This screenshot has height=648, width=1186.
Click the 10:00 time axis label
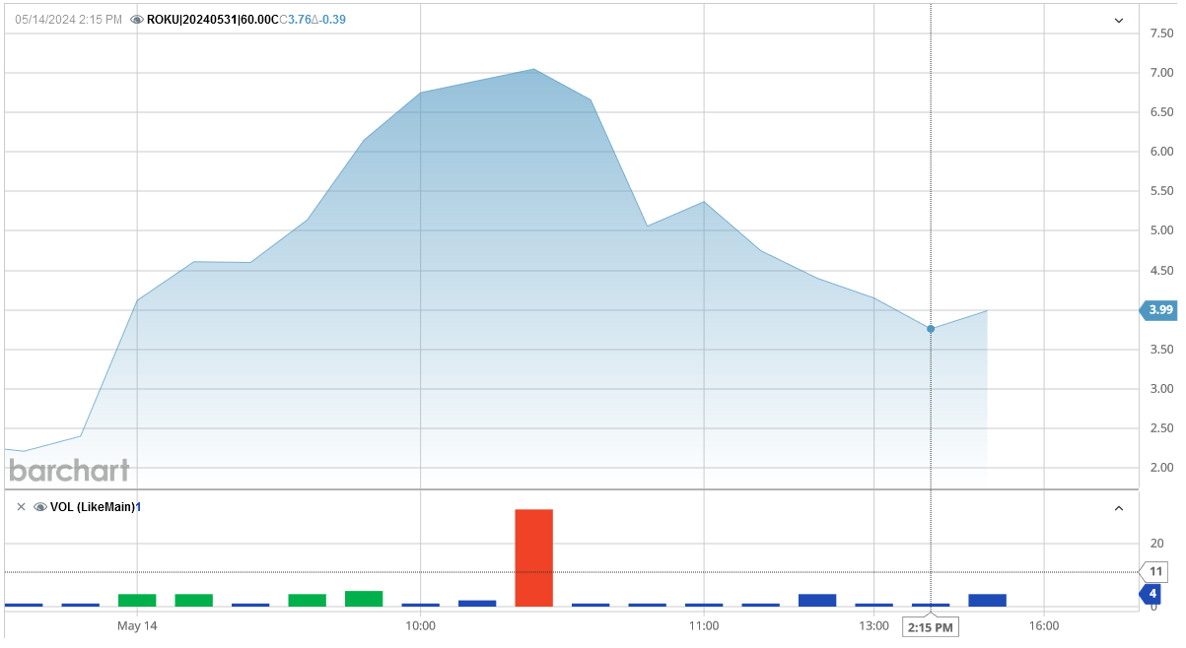[422, 625]
